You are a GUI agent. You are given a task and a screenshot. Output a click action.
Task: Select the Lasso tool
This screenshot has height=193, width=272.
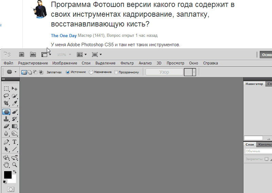pos(6,96)
